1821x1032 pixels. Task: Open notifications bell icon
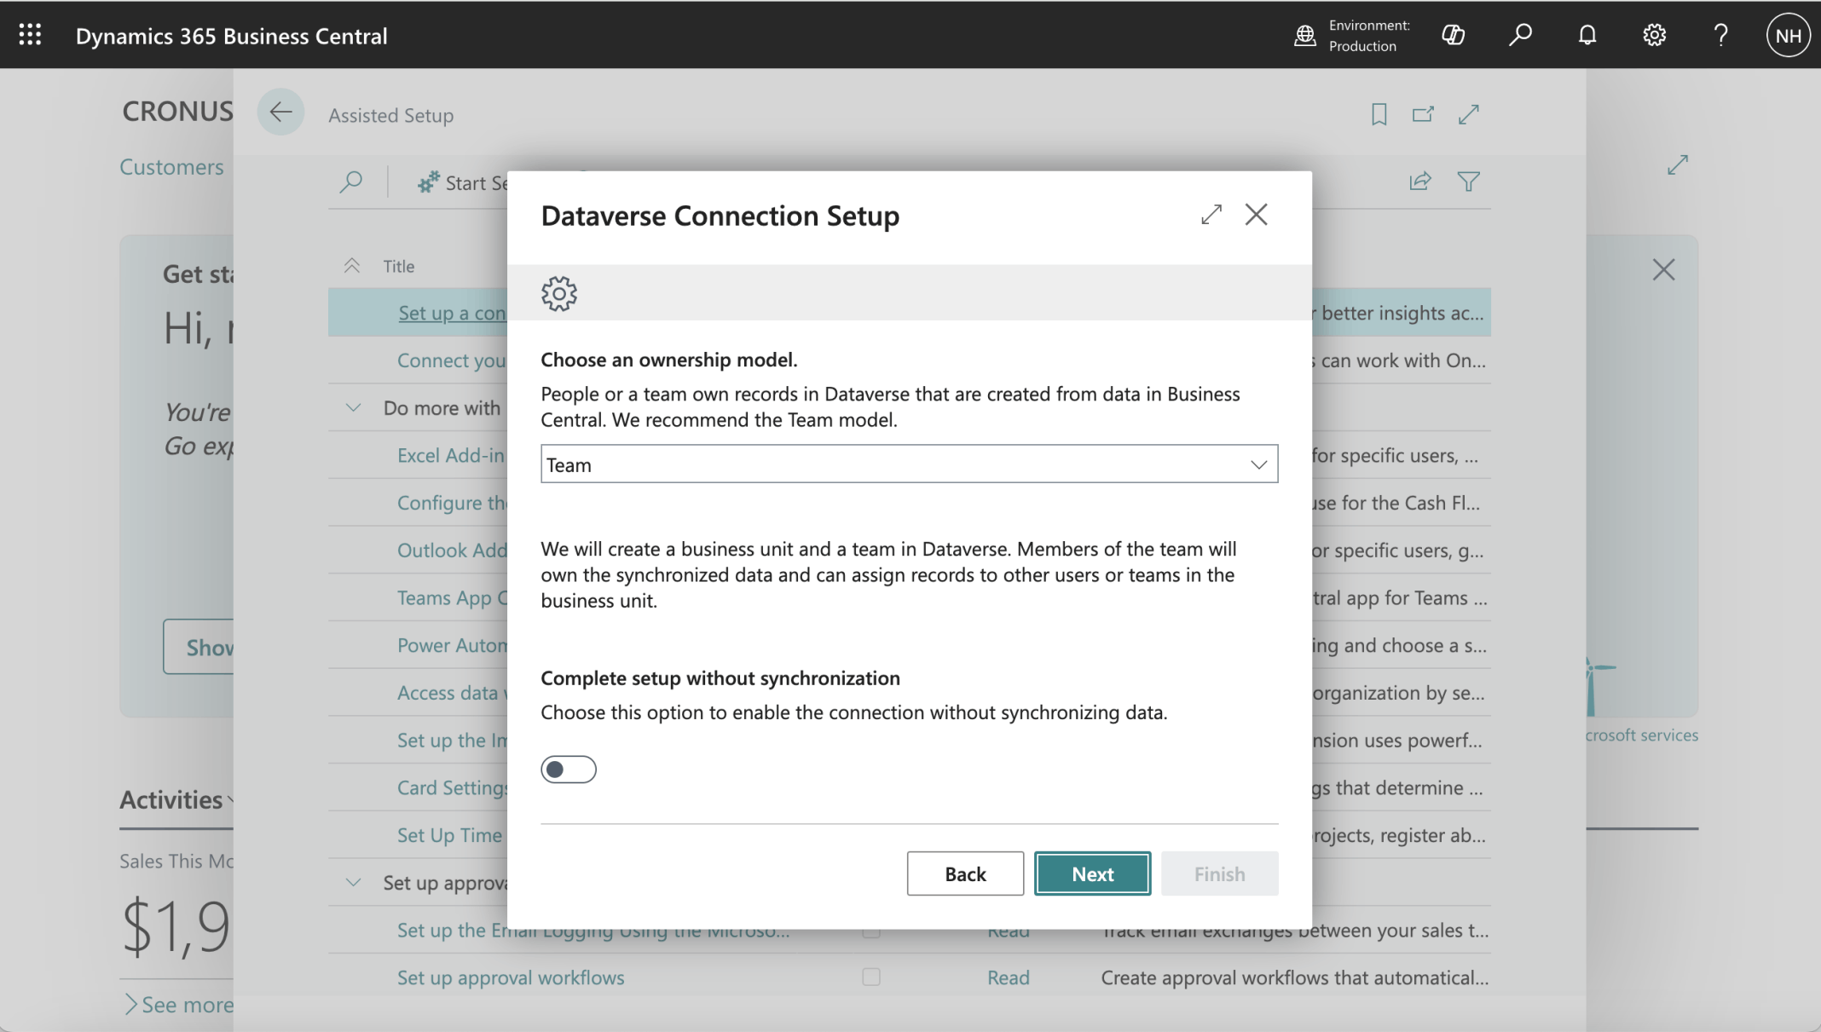(x=1587, y=35)
